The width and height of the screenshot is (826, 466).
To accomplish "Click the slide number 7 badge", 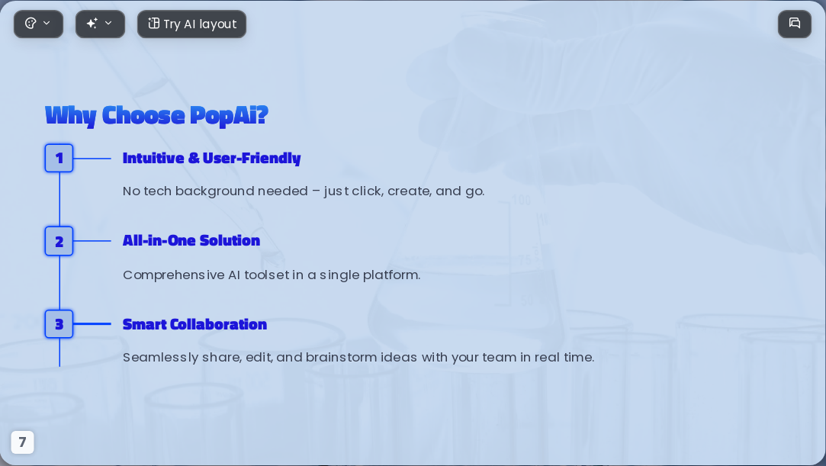I will 22,442.
